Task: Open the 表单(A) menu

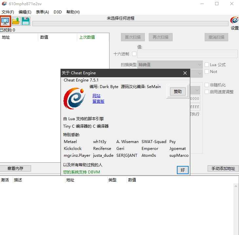Action: [x=43, y=12]
